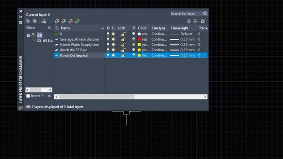Click status checkmark of layer 0
This screenshot has width=283, height=159.
click(57, 34)
